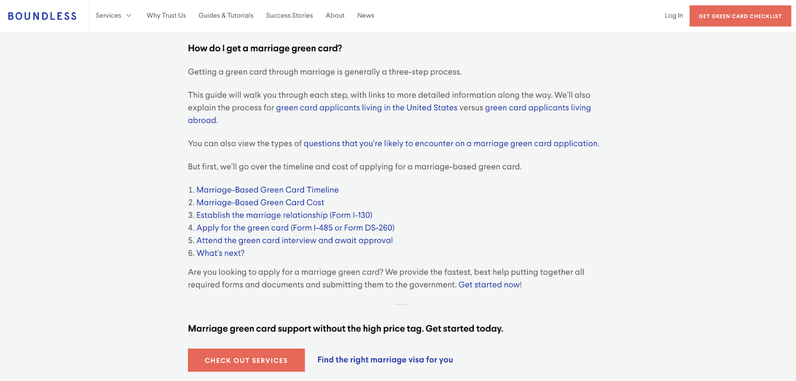
Task: Expand the Services dropdown menu
Action: 113,15
